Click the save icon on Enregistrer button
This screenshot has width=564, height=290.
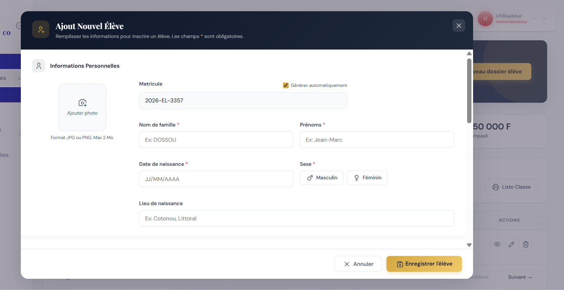[400, 264]
